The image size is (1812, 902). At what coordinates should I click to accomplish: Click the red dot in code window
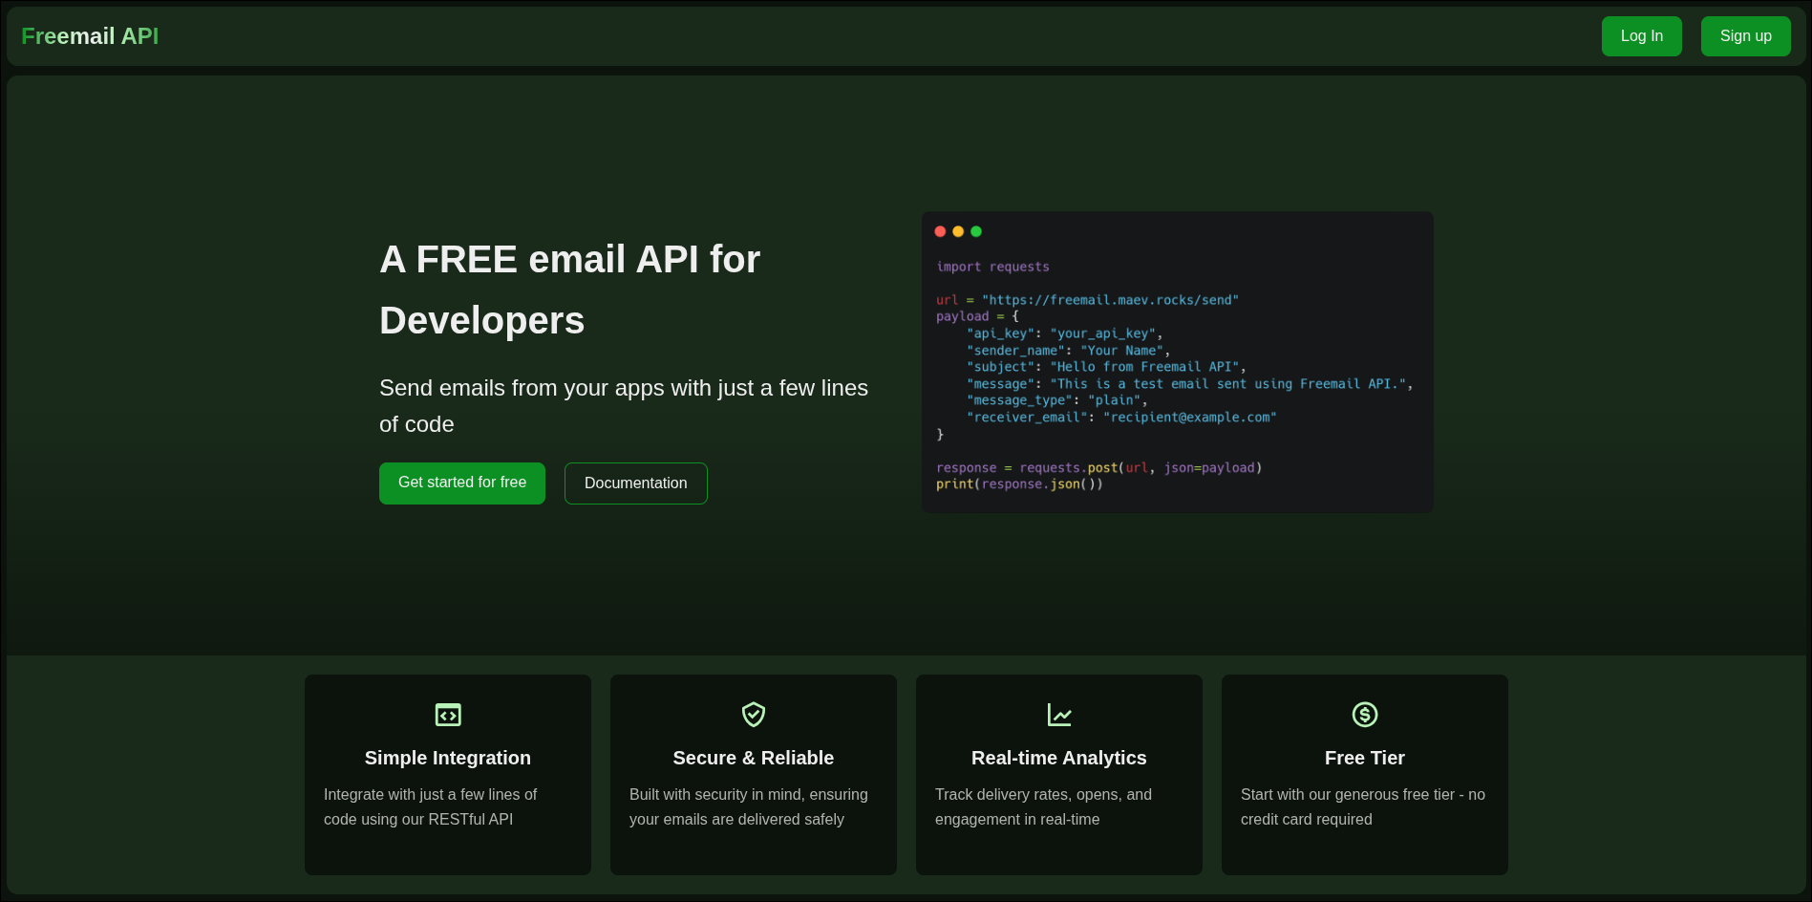click(x=940, y=231)
